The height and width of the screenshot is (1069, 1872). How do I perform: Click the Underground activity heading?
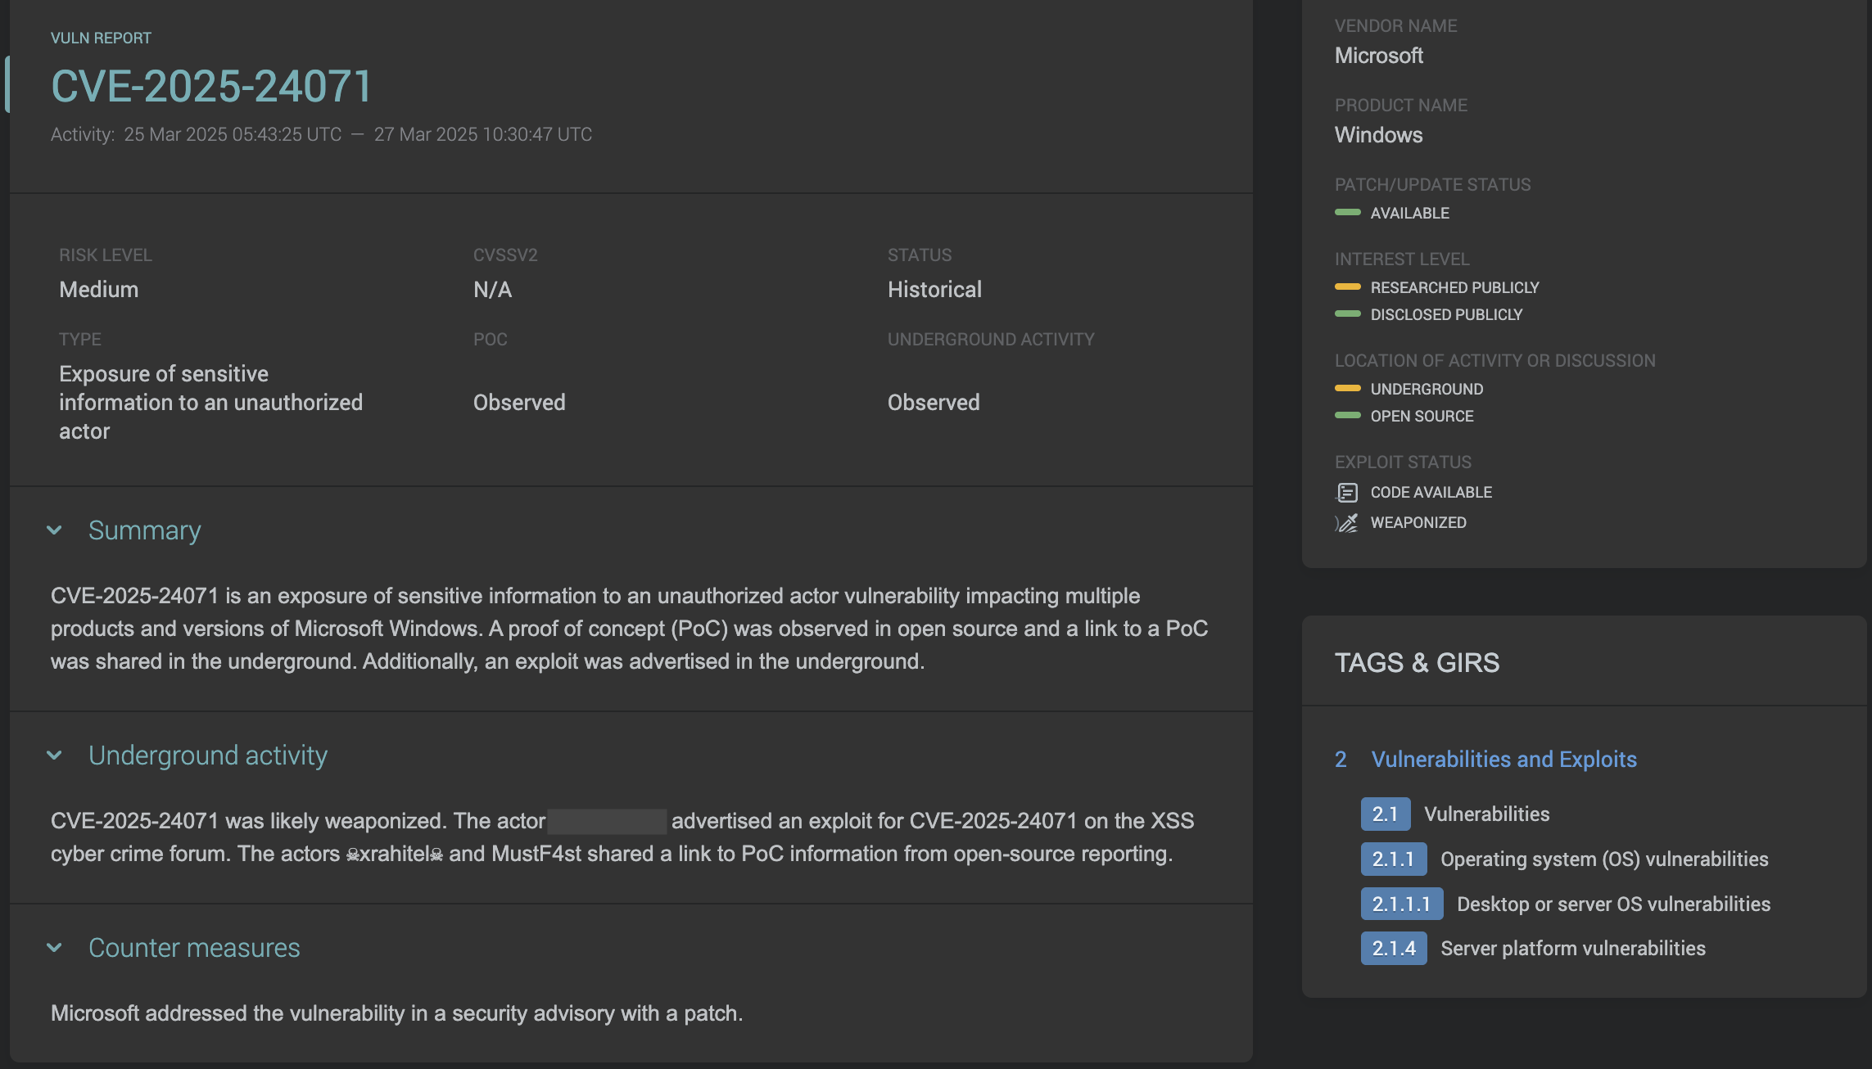207,755
